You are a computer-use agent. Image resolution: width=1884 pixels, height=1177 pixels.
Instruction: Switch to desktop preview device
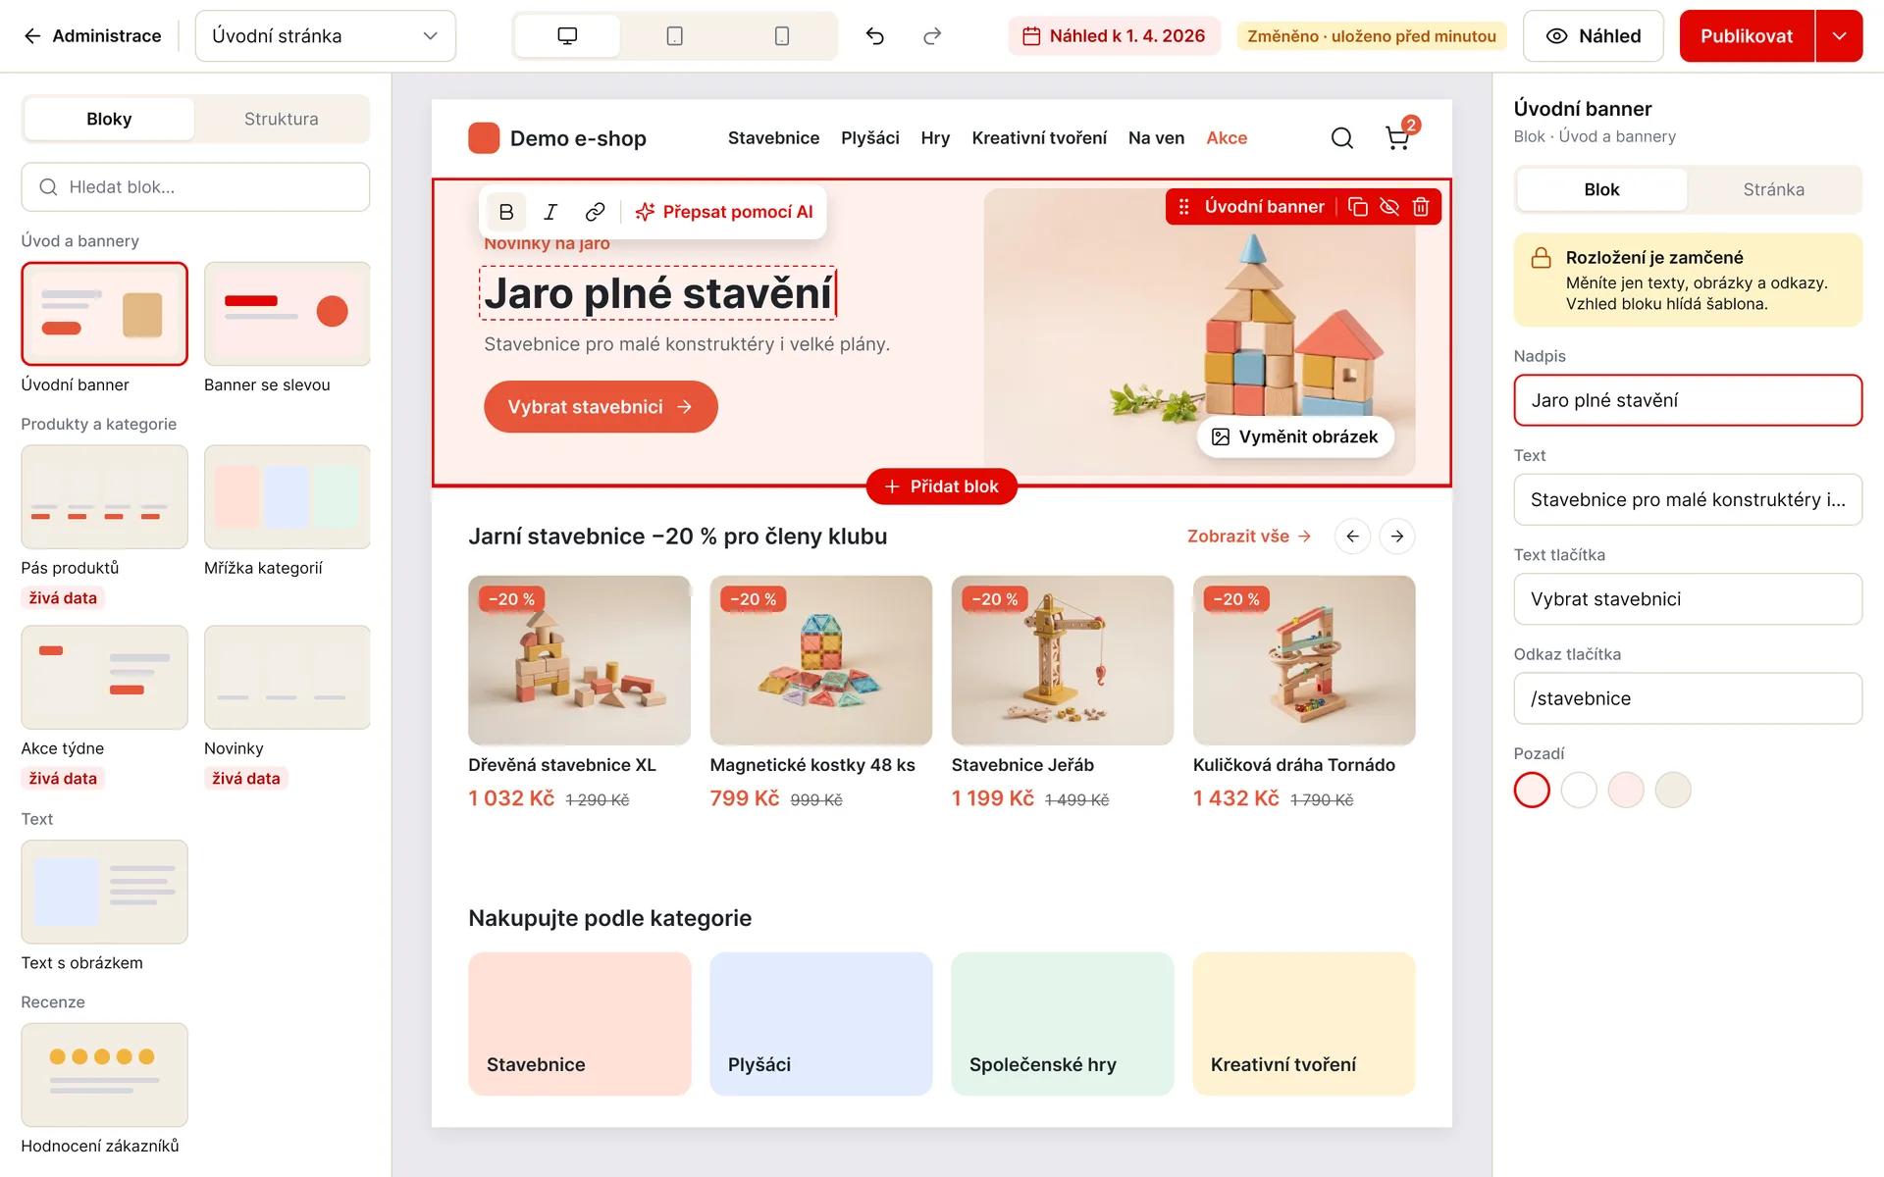tap(567, 36)
